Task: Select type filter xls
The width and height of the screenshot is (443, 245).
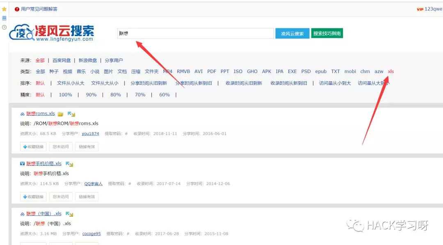Action: click(x=391, y=71)
